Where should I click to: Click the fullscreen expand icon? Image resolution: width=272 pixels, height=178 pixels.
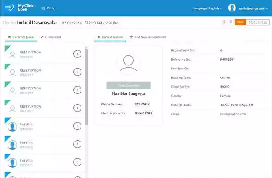click(224, 22)
